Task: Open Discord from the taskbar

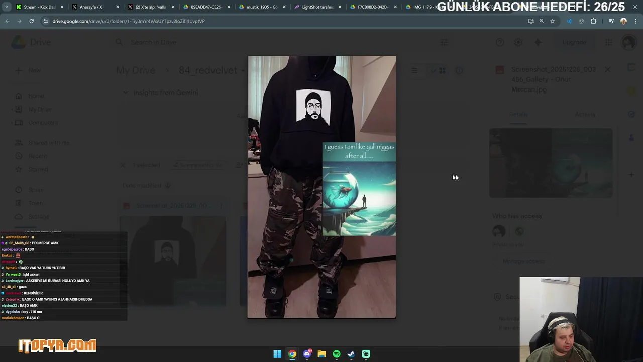Action: coord(307,354)
